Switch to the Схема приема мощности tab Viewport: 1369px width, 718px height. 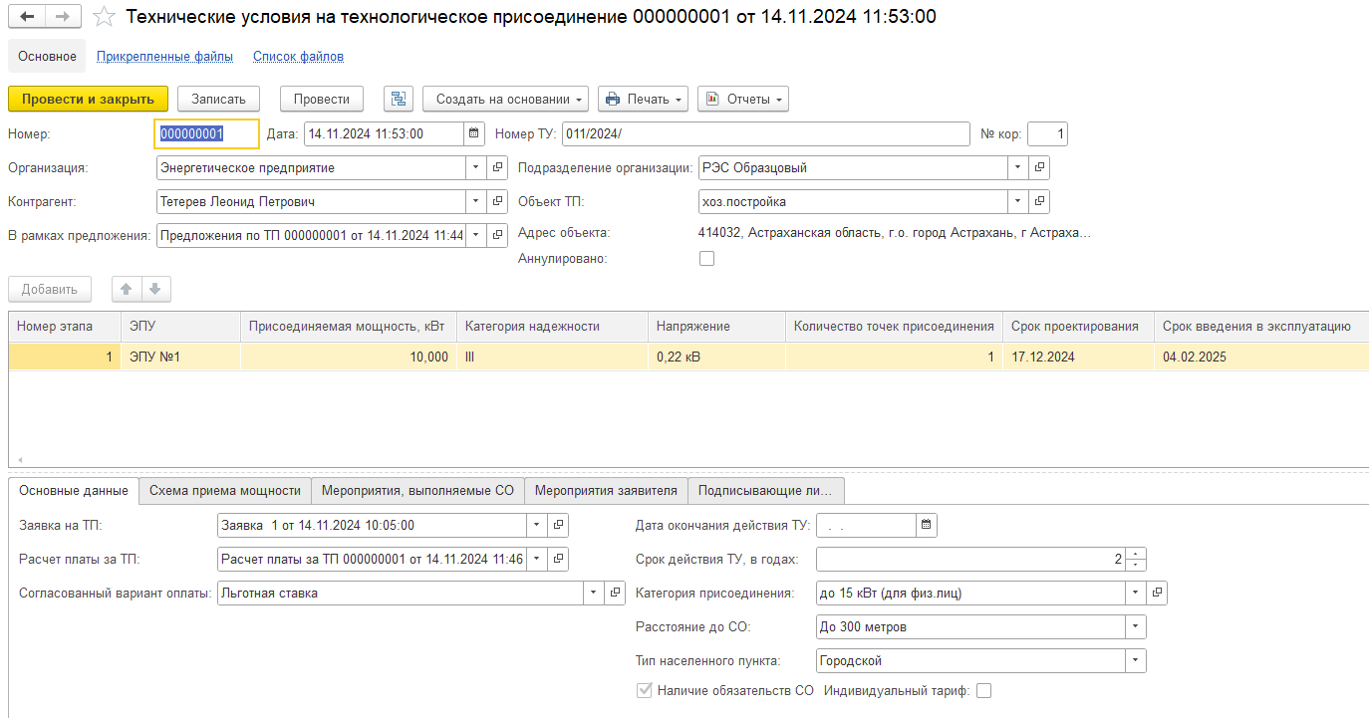(224, 490)
